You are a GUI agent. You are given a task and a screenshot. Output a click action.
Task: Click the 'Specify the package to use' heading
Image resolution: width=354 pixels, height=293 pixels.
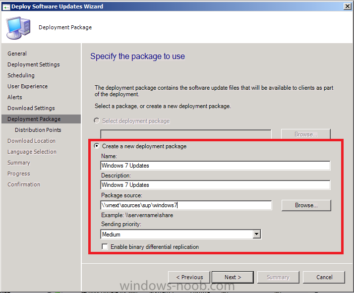pos(137,56)
